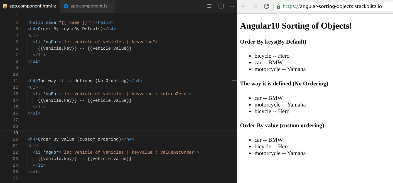Close the app.component.html tab
This screenshot has width=393, height=183.
pos(55,6)
